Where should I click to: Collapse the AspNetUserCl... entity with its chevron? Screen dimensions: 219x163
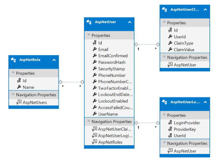click(x=205, y=9)
